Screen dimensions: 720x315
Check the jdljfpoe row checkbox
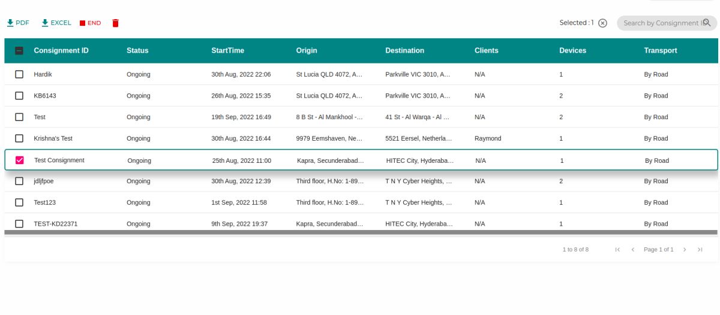(x=19, y=181)
